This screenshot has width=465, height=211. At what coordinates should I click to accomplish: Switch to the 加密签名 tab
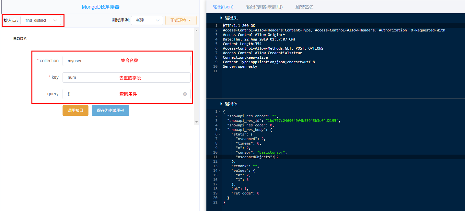point(305,7)
